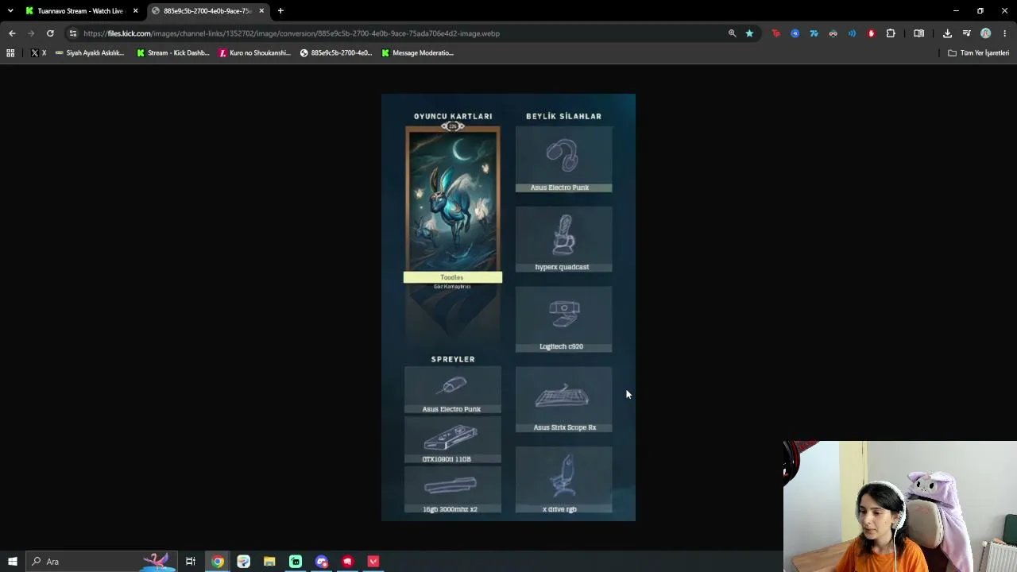Expand the tab search dropdown

click(10, 11)
